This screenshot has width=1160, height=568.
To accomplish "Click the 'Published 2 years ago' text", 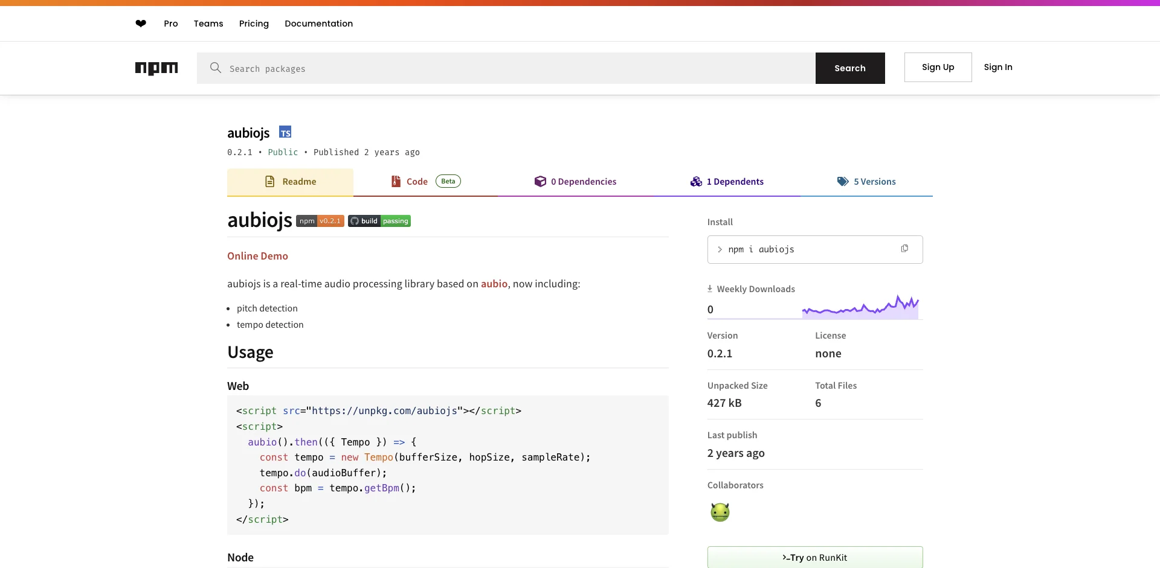I will pos(367,152).
